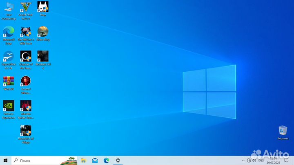Viewport: 294px width, 165px height.
Task: Select Shadow of the Tomb Raider shortcut
Action: point(26,60)
